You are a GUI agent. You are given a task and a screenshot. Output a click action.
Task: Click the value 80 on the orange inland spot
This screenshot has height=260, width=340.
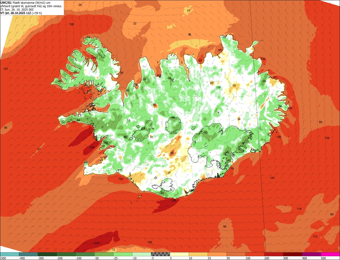[x=154, y=104]
